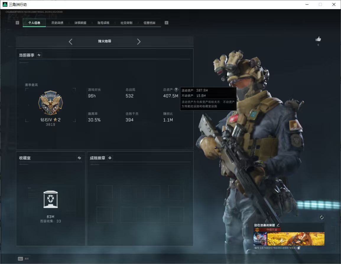This screenshot has height=264, width=341.
Task: Open the 历史战绩 tab
Action: (57, 23)
